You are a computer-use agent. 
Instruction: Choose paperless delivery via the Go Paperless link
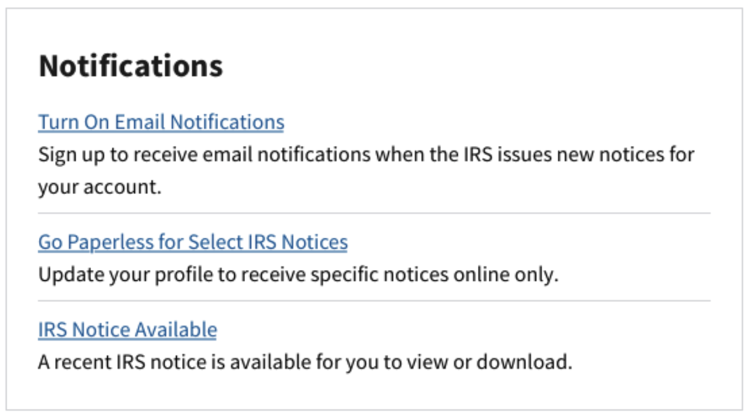coord(193,242)
